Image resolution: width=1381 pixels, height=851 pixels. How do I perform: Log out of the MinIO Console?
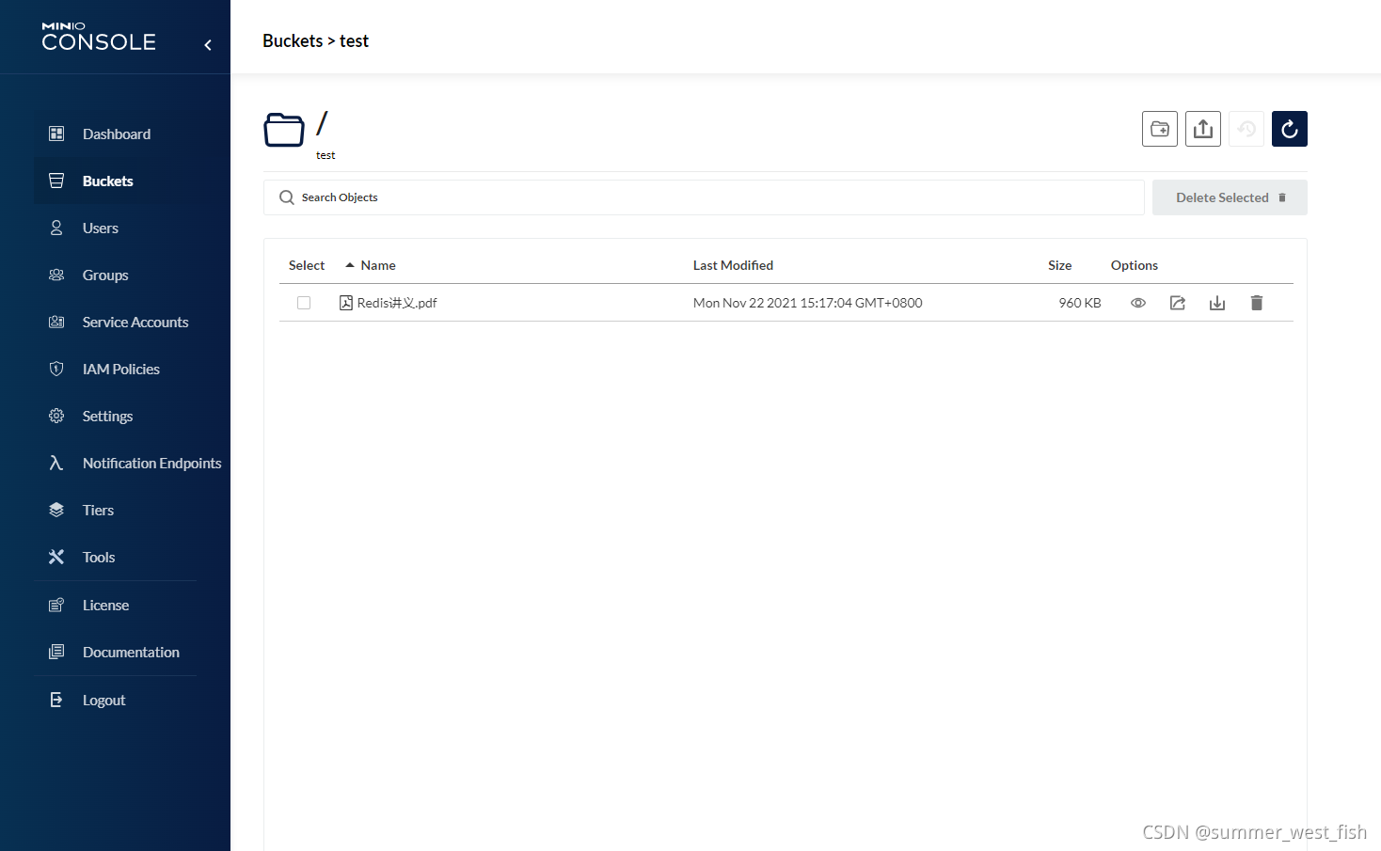coord(103,700)
